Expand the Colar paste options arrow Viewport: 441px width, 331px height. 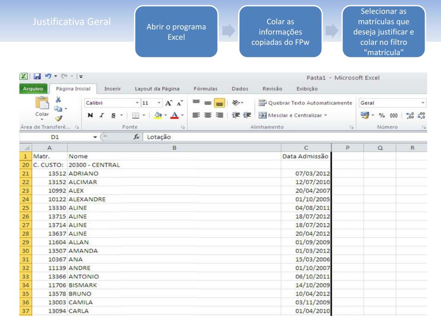tap(42, 120)
